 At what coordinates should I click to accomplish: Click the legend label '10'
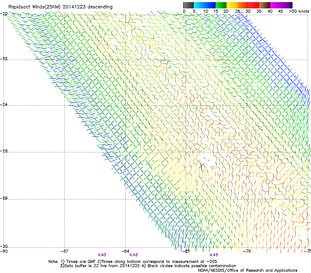(206, 11)
